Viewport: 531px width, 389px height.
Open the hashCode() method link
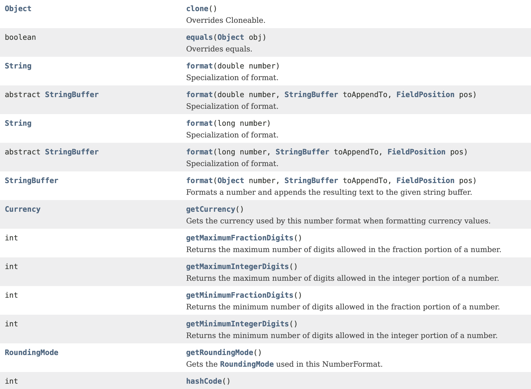pyautogui.click(x=204, y=381)
